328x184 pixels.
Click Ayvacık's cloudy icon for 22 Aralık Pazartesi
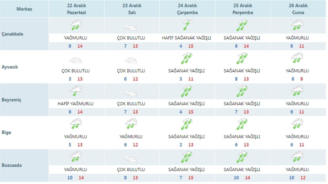76,60
